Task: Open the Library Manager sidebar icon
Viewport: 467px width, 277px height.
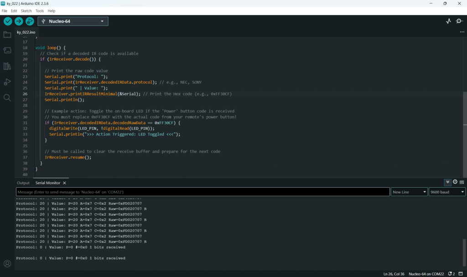Action: point(7,66)
